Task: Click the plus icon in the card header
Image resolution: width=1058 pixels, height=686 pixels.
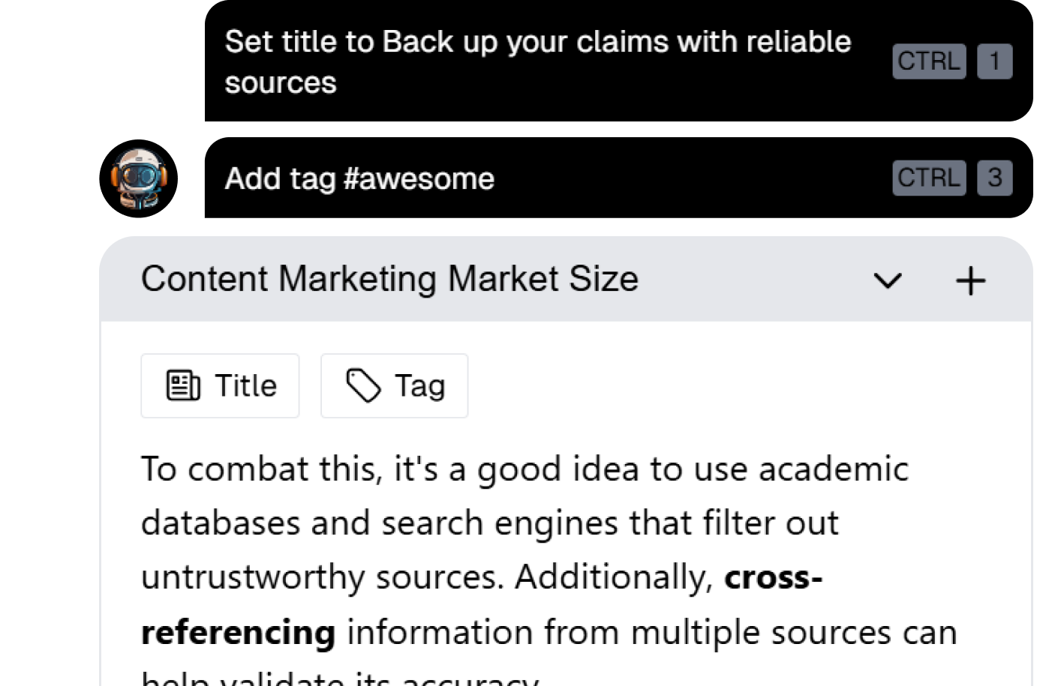Action: coord(970,281)
